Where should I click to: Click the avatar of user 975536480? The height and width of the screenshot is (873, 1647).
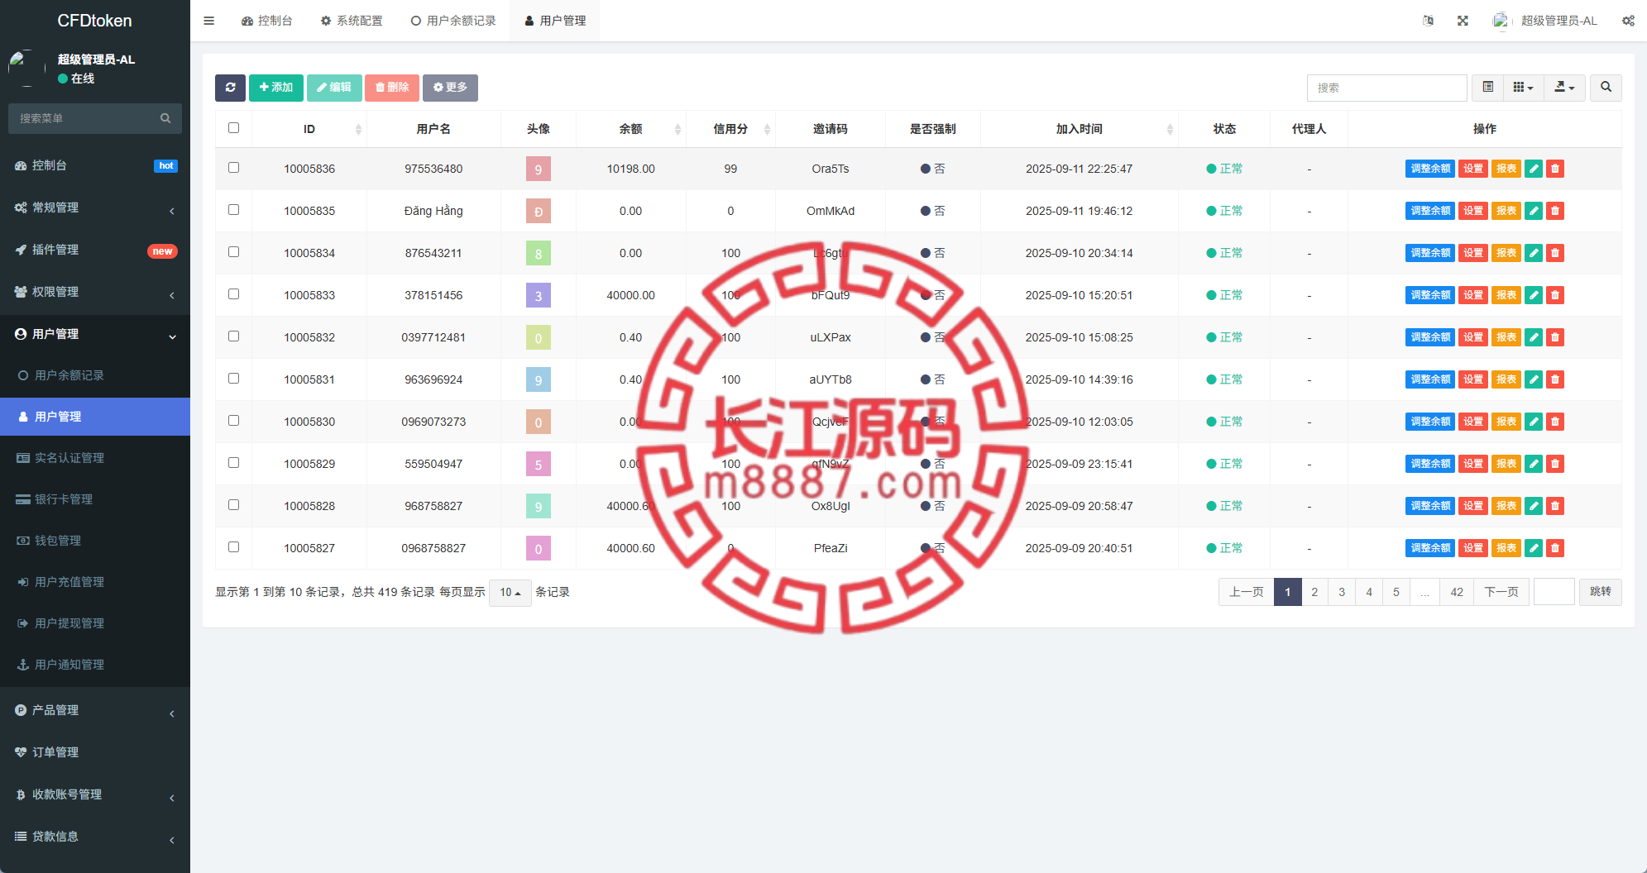(539, 169)
